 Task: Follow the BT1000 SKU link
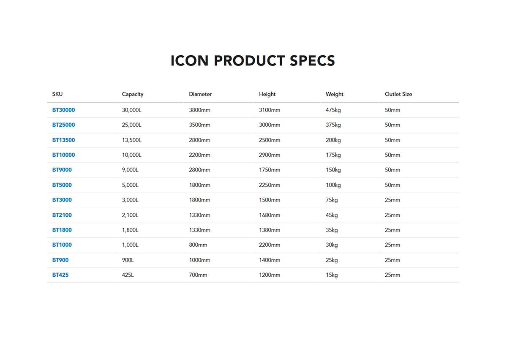pyautogui.click(x=62, y=245)
